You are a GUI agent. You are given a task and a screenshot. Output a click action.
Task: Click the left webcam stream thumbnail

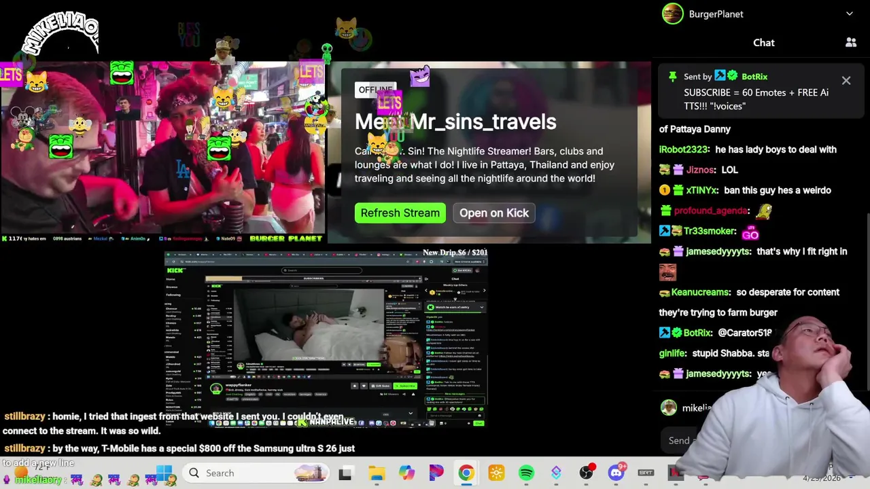163,148
